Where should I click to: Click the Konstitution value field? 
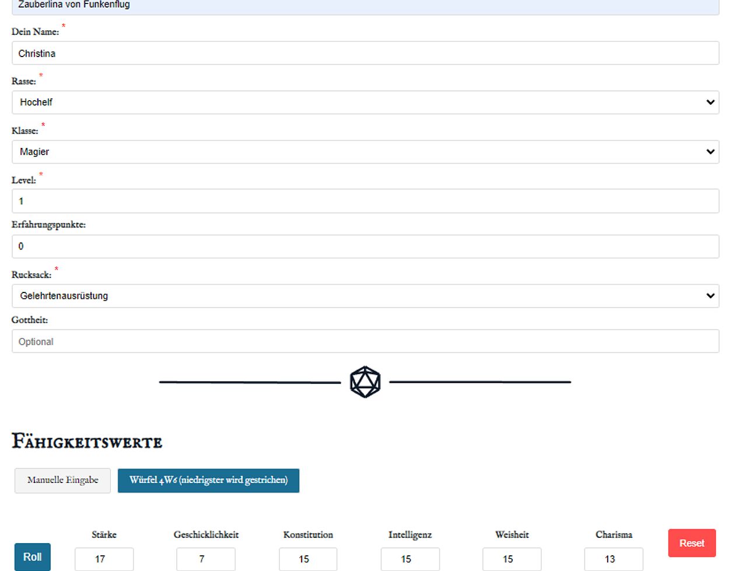tap(308, 559)
